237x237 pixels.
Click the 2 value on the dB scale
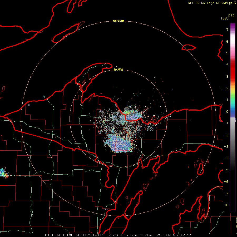(x=227, y=88)
